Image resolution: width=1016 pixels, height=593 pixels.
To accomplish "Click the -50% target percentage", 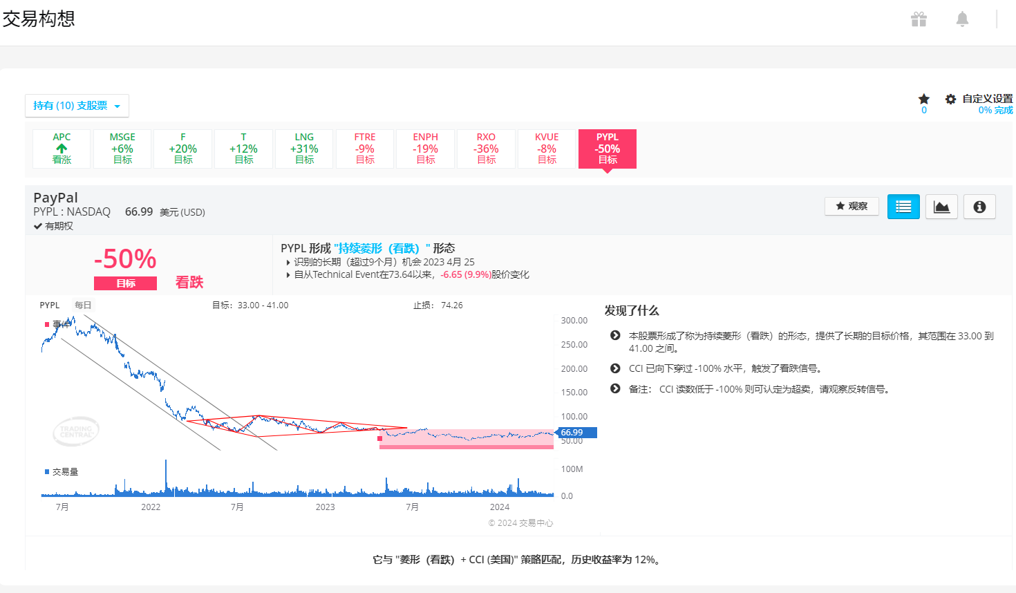I will point(125,259).
